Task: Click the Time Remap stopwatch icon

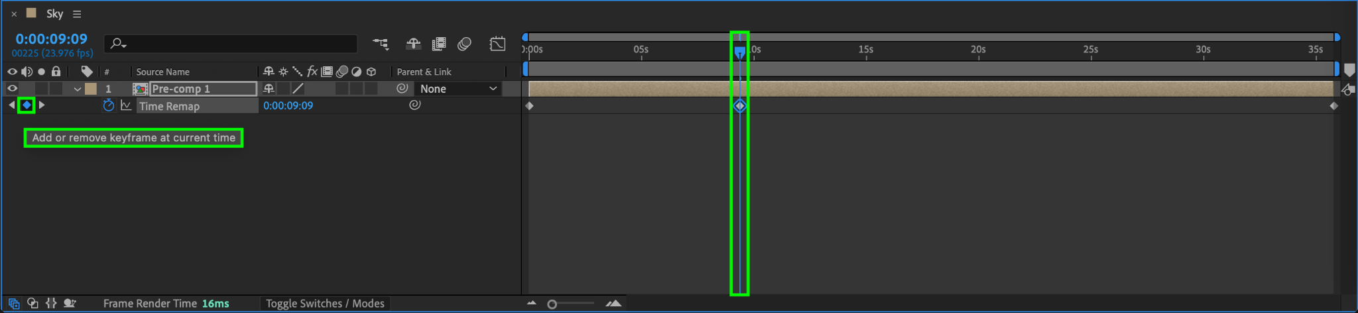Action: click(109, 105)
